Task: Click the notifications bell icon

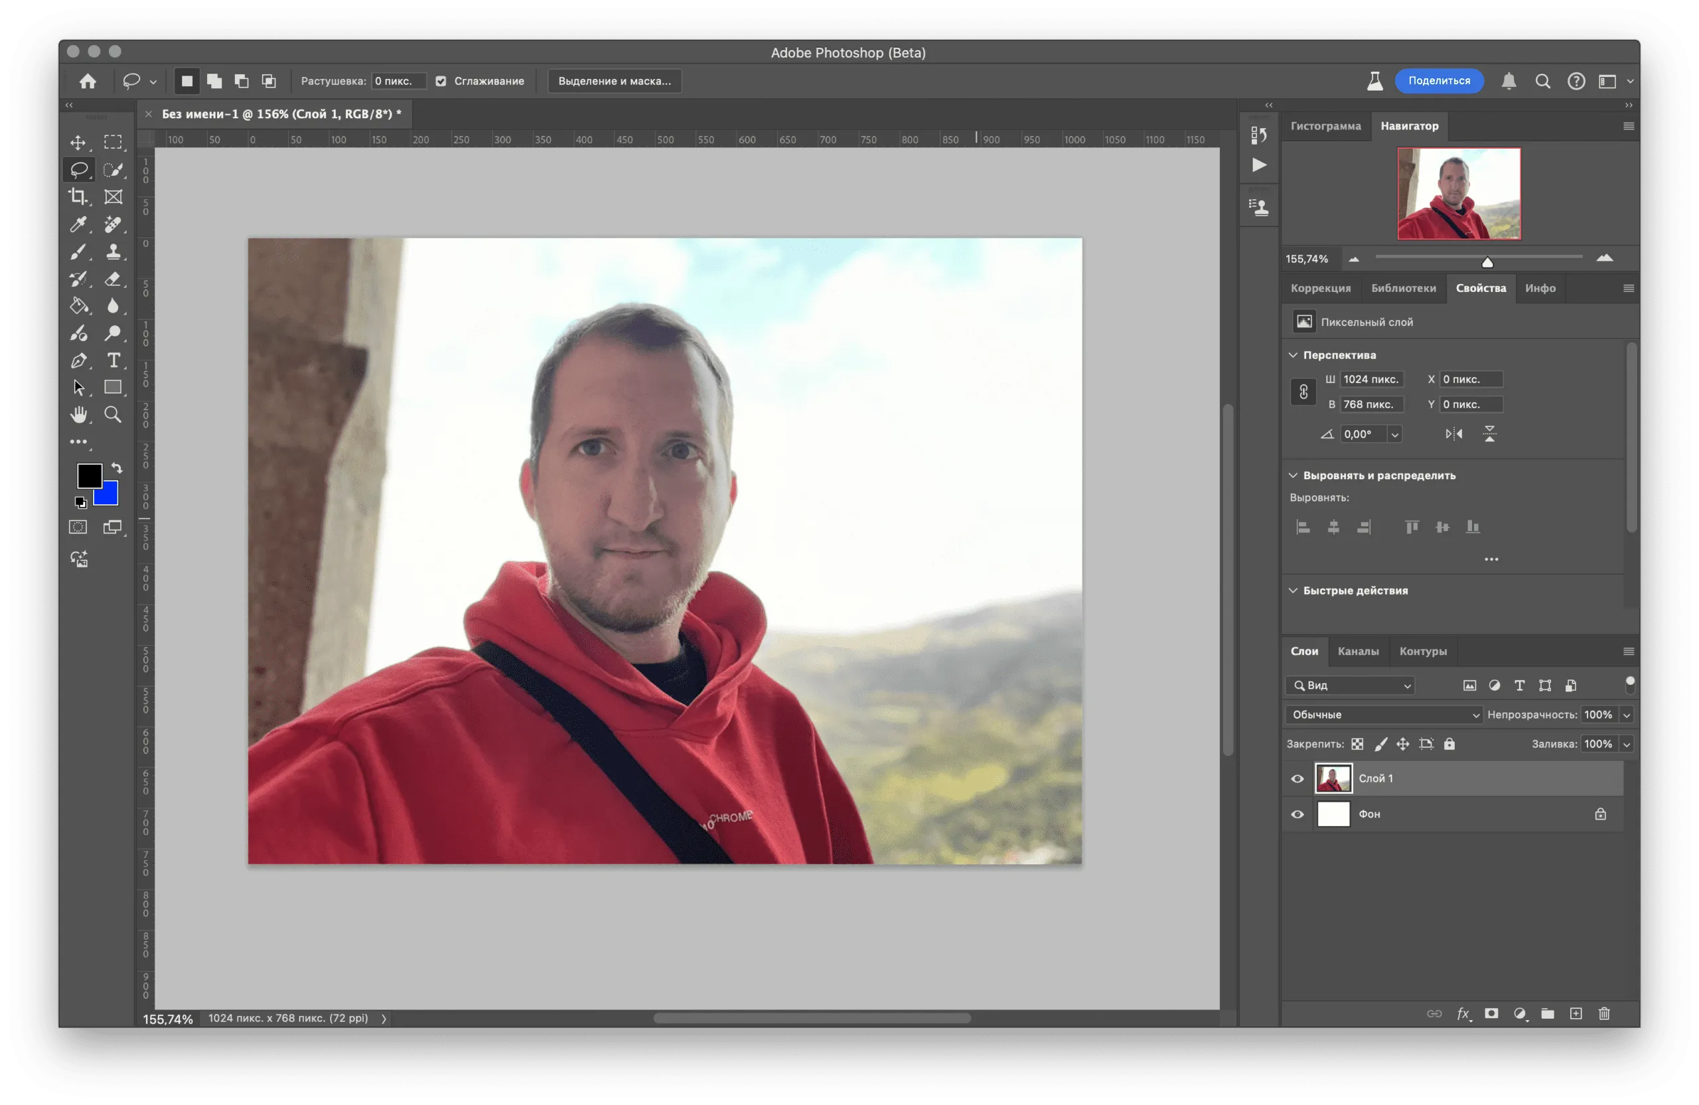Action: pyautogui.click(x=1509, y=82)
